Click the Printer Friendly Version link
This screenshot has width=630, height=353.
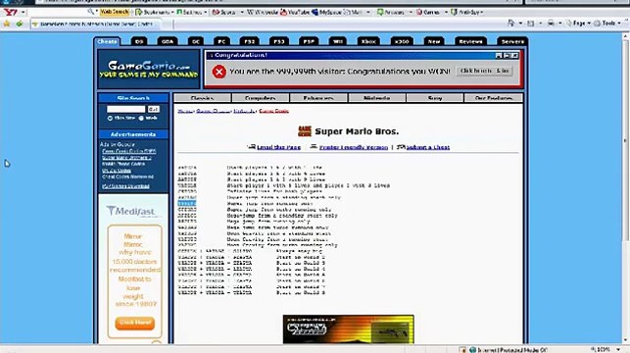coord(354,147)
